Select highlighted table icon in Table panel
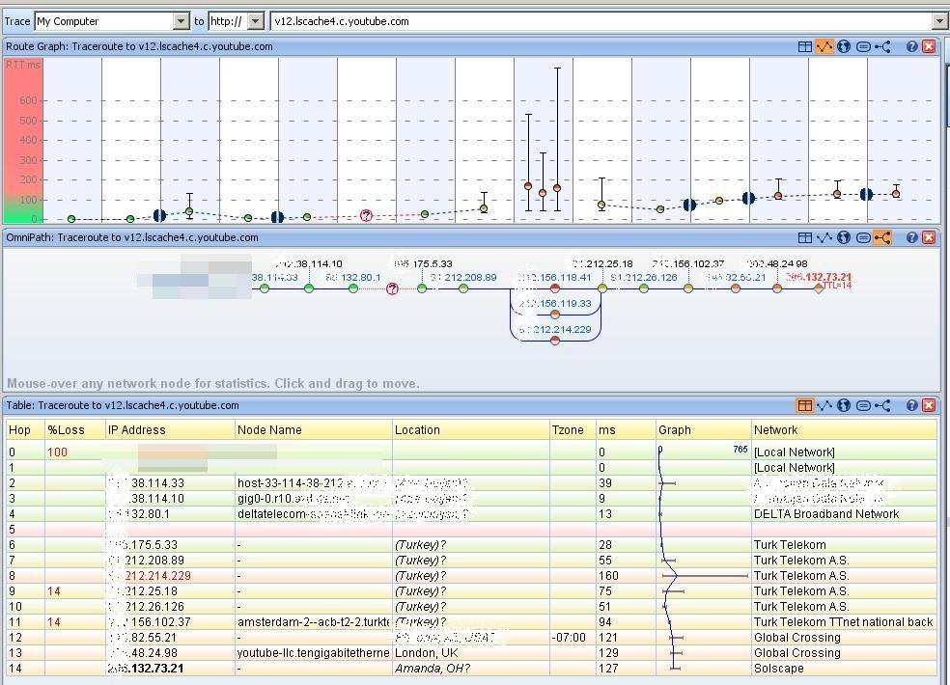 pos(804,406)
